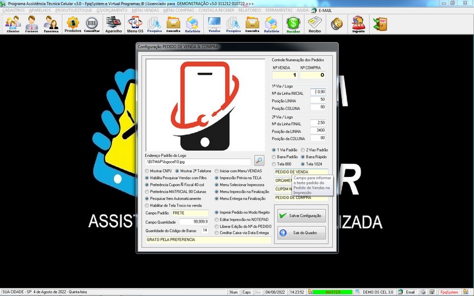Click the Pesquisa icon beside Vendas
Image resolution: width=474 pixels, height=296 pixels.
[233, 24]
